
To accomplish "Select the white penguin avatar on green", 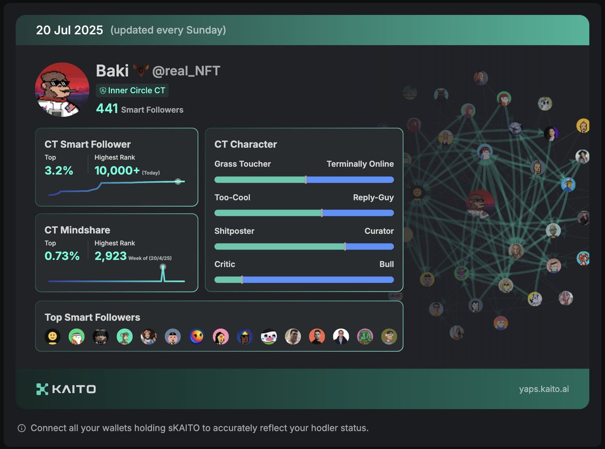I will click(x=77, y=337).
